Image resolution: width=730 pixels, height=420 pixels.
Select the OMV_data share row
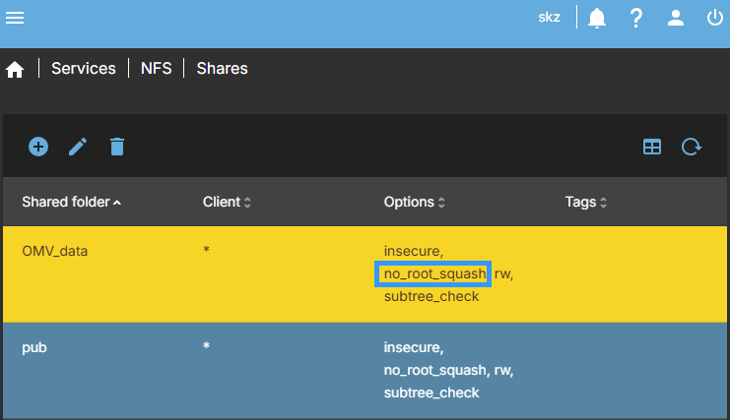55,252
